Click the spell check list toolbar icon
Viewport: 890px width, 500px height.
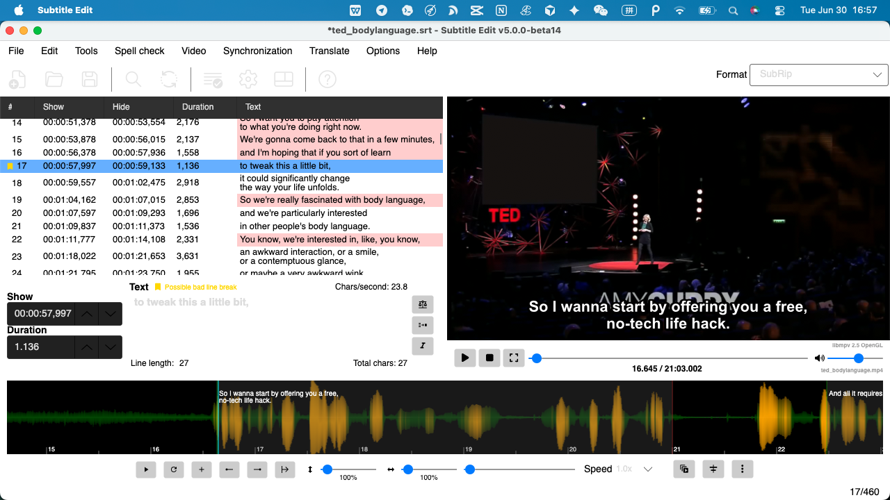point(213,79)
